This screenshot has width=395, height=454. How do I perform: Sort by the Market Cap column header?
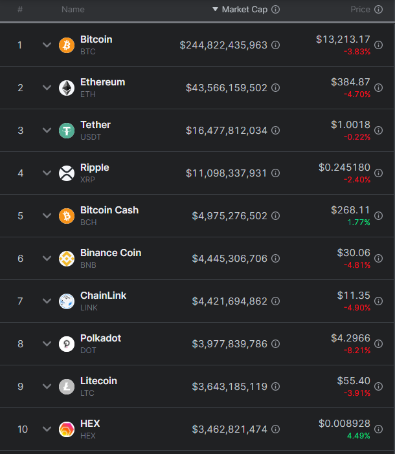244,10
